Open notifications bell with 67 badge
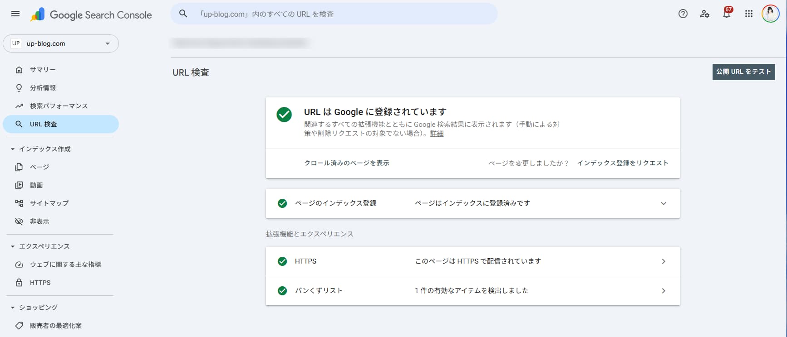Viewport: 787px width, 337px height. (x=727, y=13)
